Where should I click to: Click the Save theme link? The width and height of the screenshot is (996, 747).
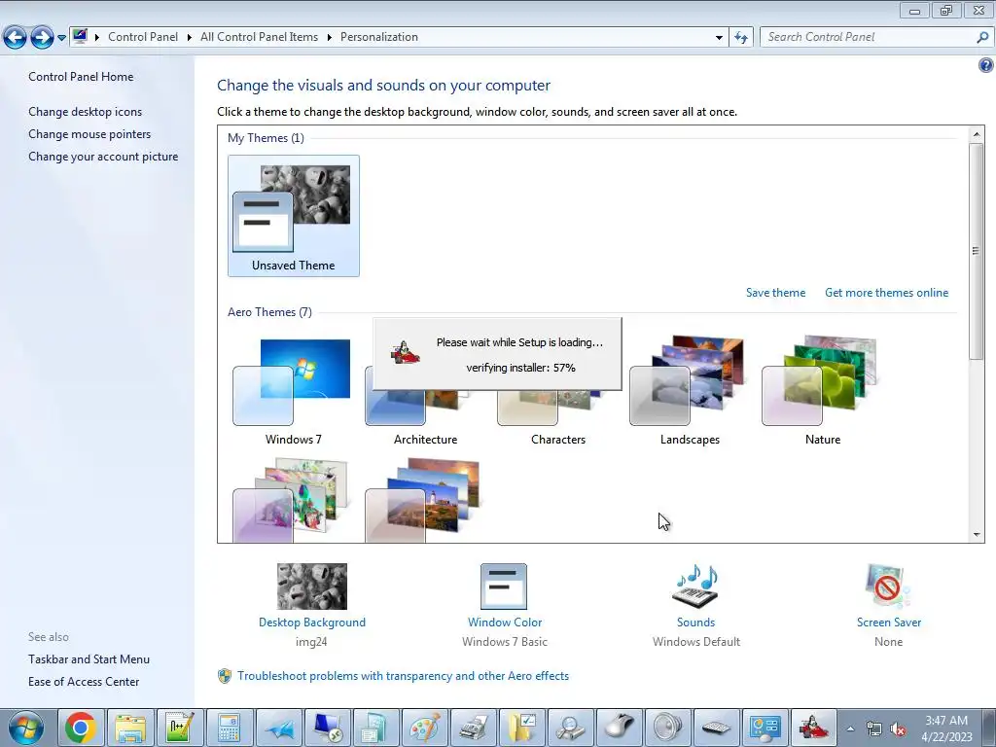tap(775, 293)
